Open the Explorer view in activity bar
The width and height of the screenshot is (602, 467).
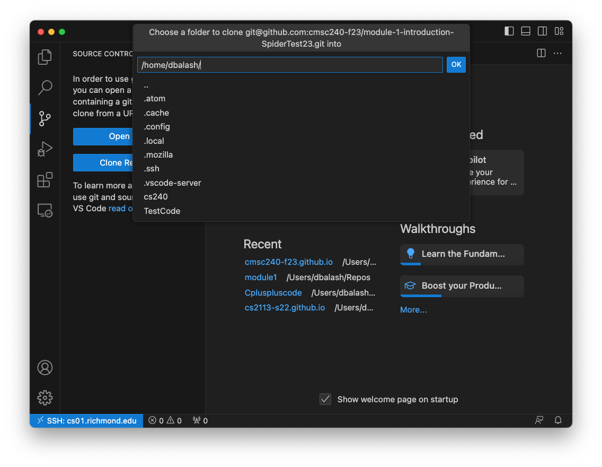click(45, 57)
